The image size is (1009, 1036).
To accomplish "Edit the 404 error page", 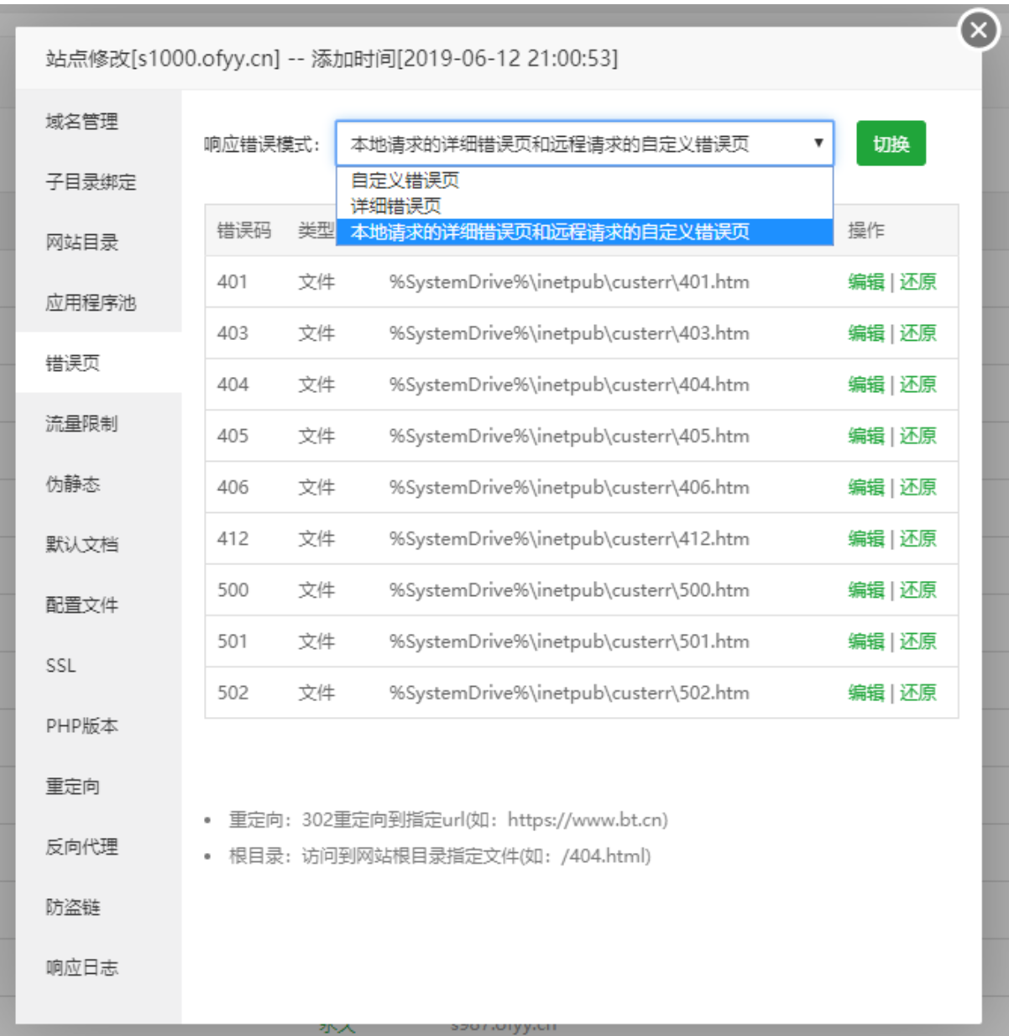I will pyautogui.click(x=865, y=385).
